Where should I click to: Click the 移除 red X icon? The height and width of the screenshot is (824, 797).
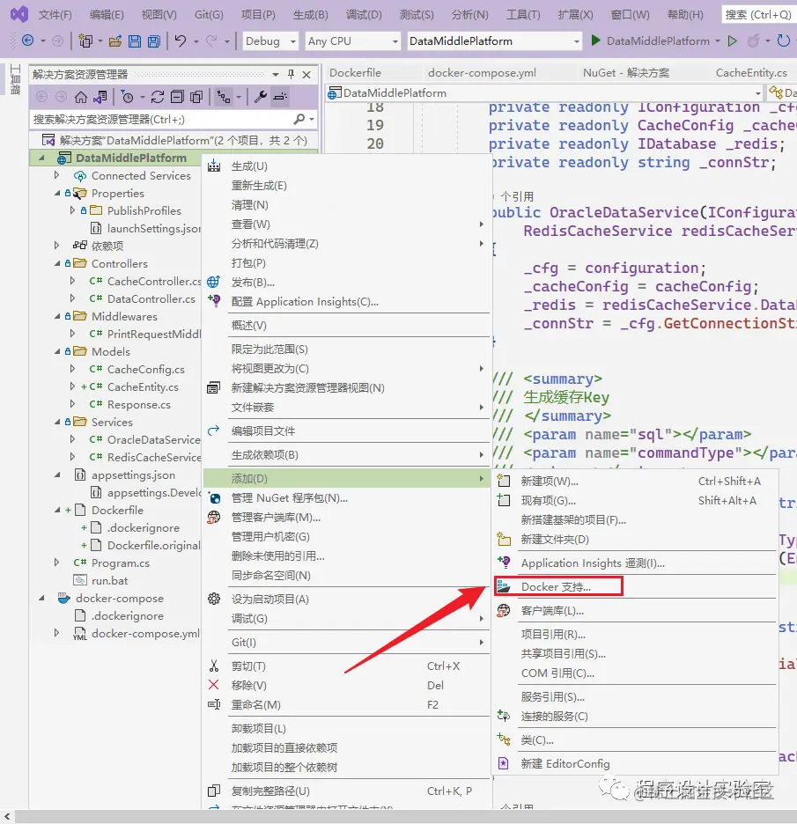[x=213, y=685]
